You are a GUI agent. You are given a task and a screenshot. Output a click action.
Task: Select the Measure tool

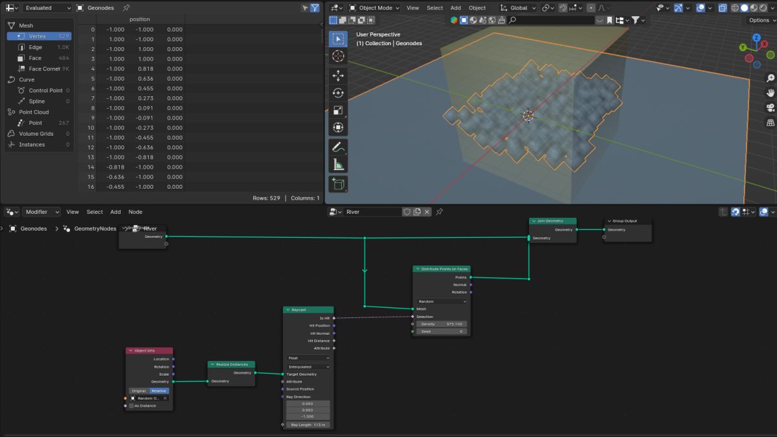point(338,164)
